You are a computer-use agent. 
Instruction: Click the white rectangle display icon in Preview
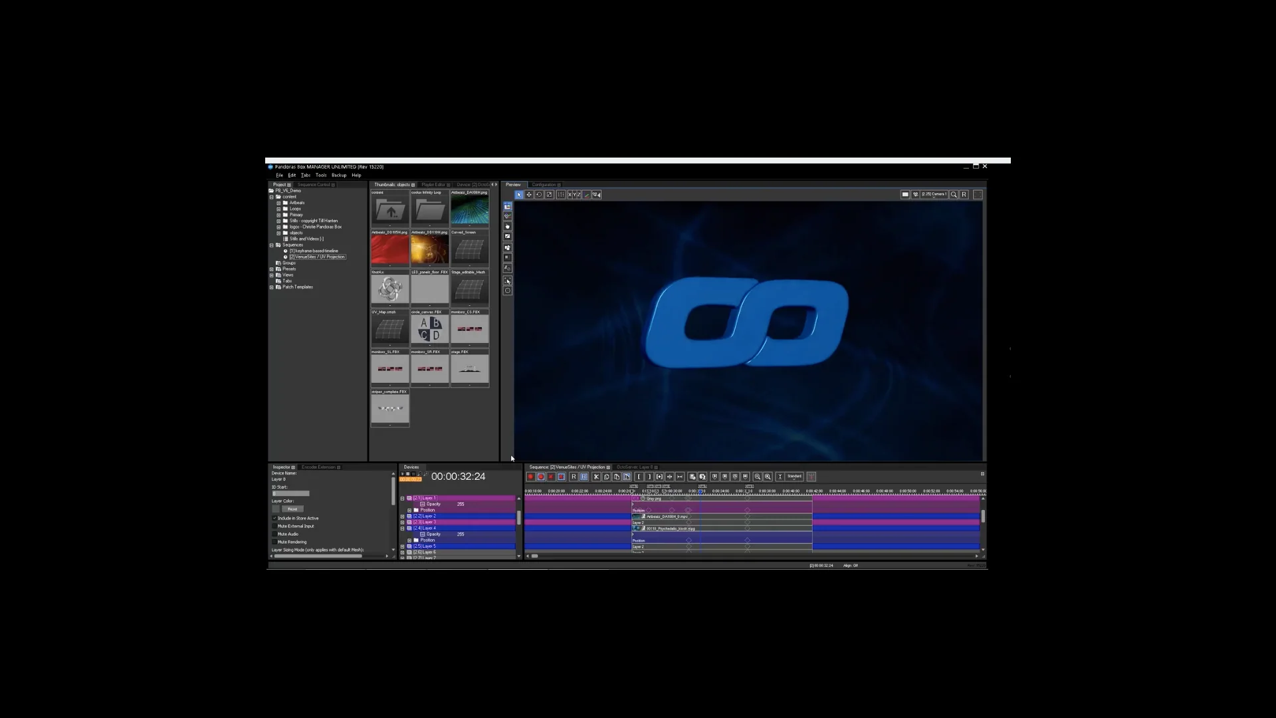tap(905, 195)
